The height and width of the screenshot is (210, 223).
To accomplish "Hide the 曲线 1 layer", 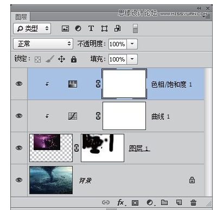I will [19, 116].
